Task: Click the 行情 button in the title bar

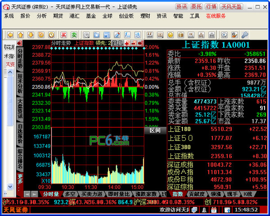Action: click(211, 7)
